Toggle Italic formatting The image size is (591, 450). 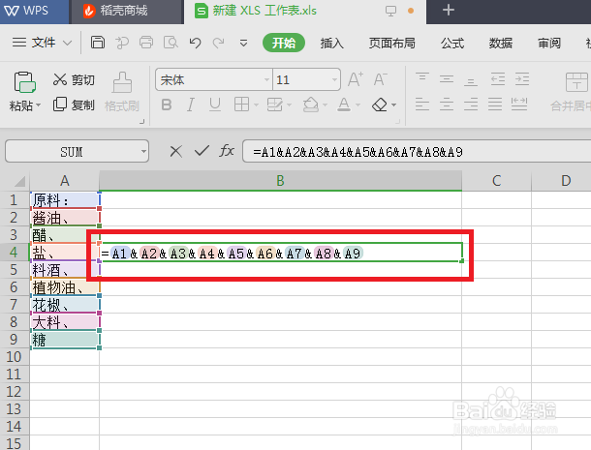point(191,105)
